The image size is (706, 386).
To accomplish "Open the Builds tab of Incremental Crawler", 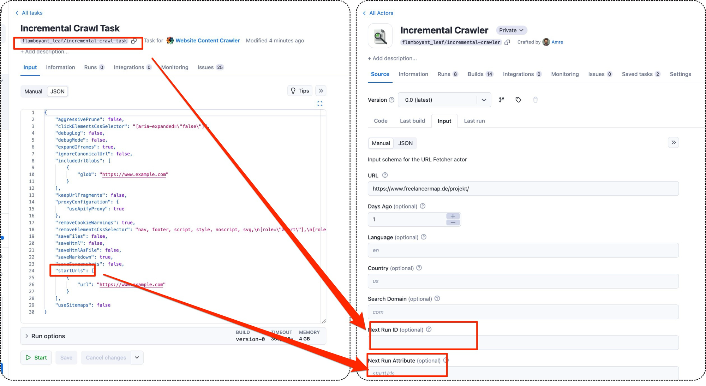I will pos(477,74).
